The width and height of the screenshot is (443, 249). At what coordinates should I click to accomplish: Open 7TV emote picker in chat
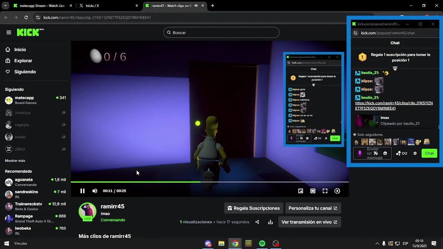tap(376, 153)
